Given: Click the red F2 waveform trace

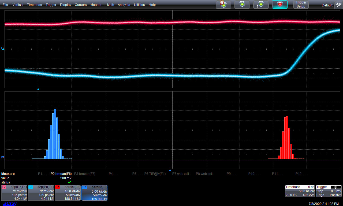Looking at the screenshot, I should pyautogui.click(x=171, y=22).
